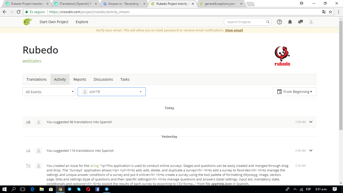
Task: Click avatar next to 116 translations entry
Action: click(39, 151)
